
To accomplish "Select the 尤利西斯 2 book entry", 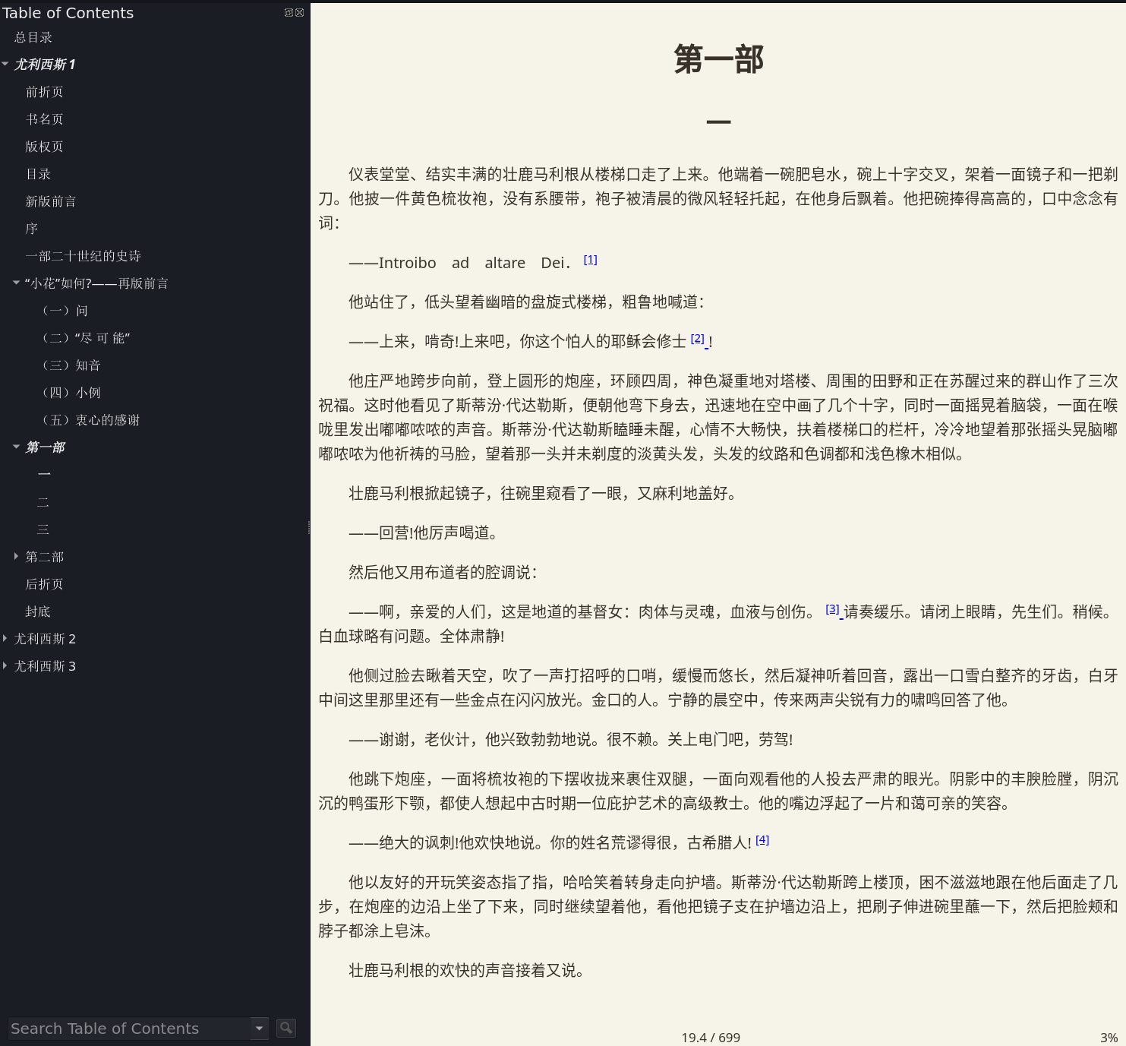I will pos(45,639).
